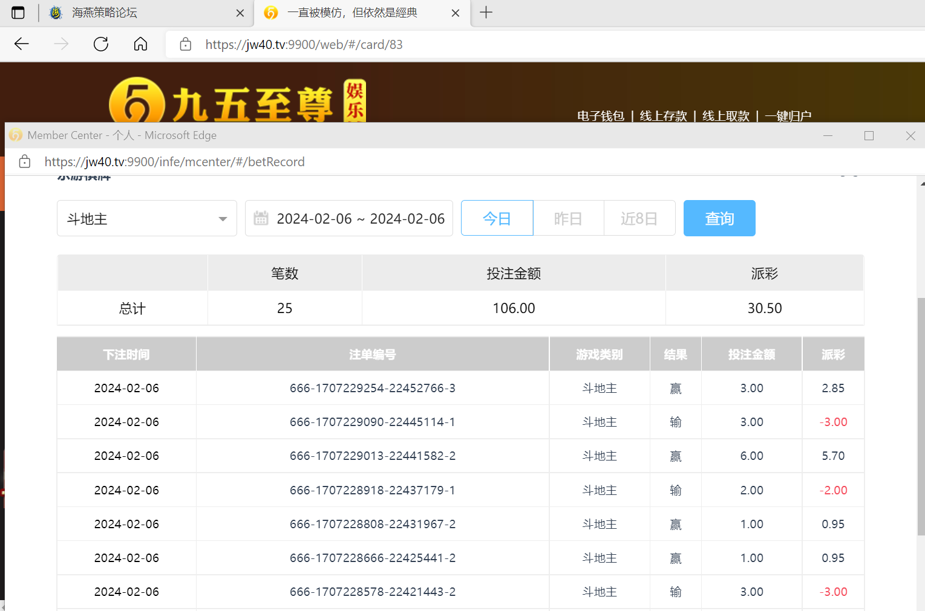Click the 派彩 table column header
Viewport: 925px width, 611px height.
834,354
